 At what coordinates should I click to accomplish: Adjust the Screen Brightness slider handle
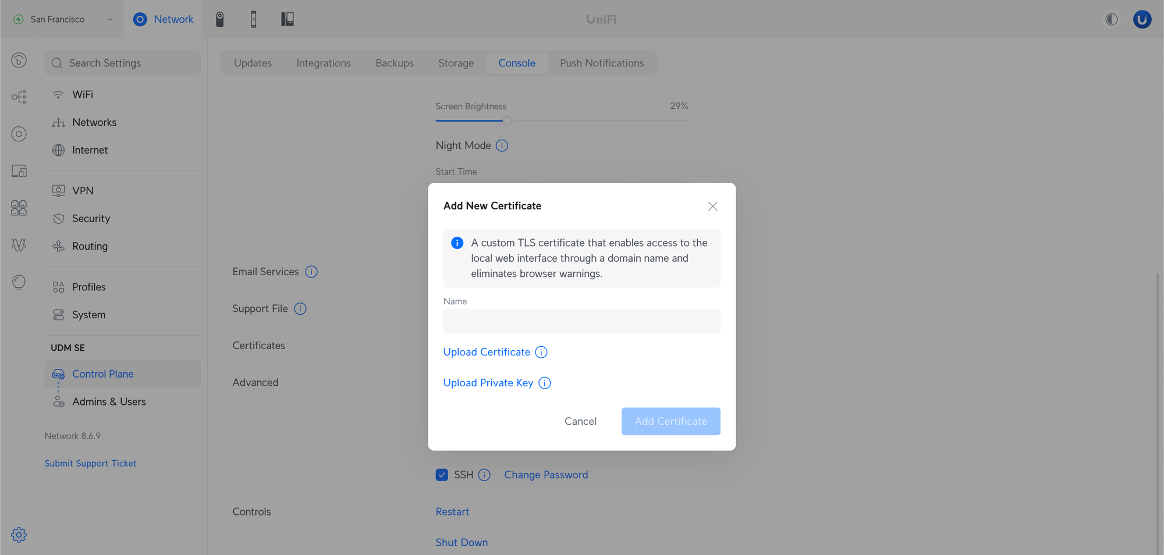click(x=507, y=121)
